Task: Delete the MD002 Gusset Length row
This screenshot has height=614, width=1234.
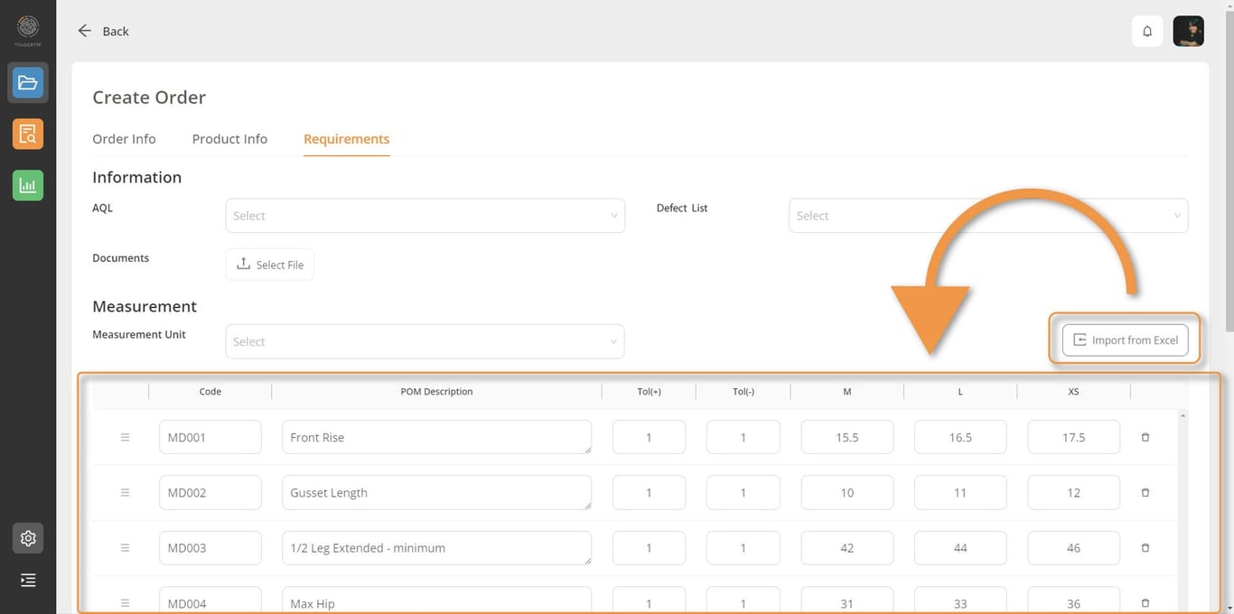Action: click(1145, 492)
